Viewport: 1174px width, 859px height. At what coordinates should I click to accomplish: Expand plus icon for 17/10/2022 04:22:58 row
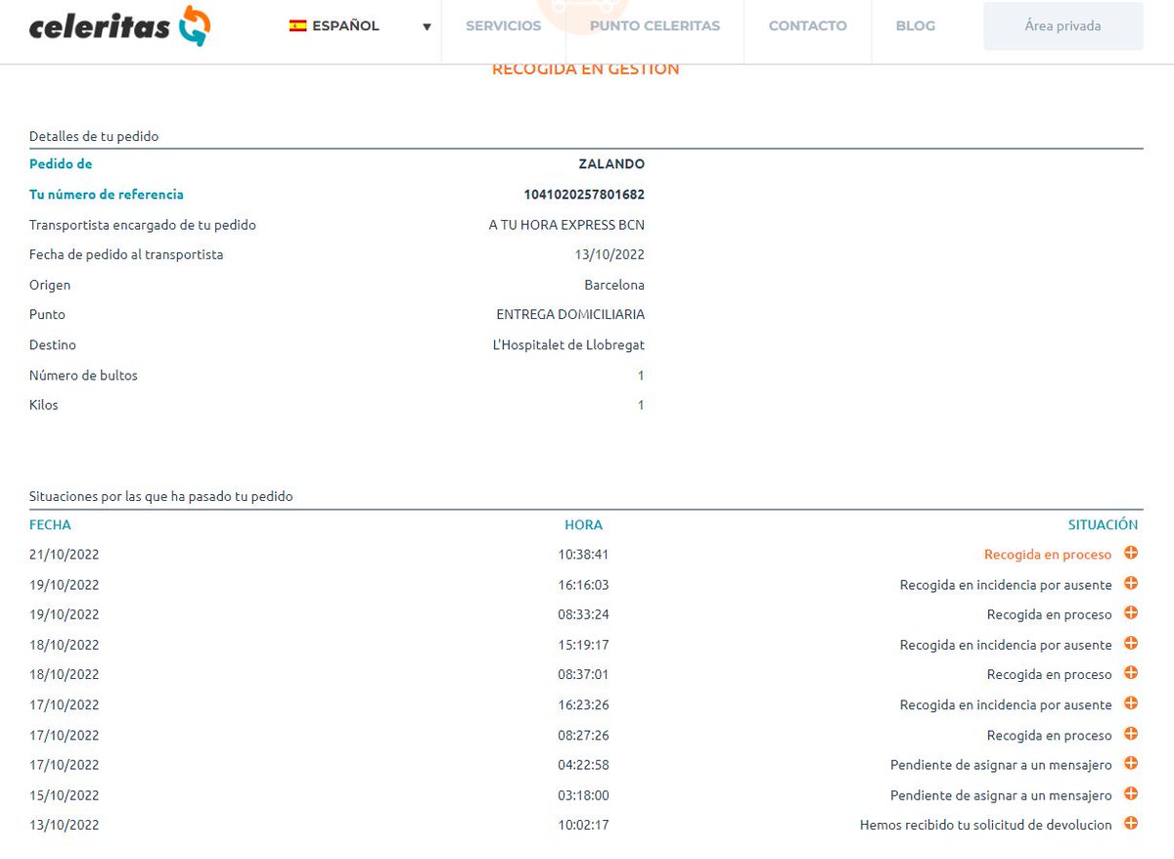click(x=1131, y=763)
